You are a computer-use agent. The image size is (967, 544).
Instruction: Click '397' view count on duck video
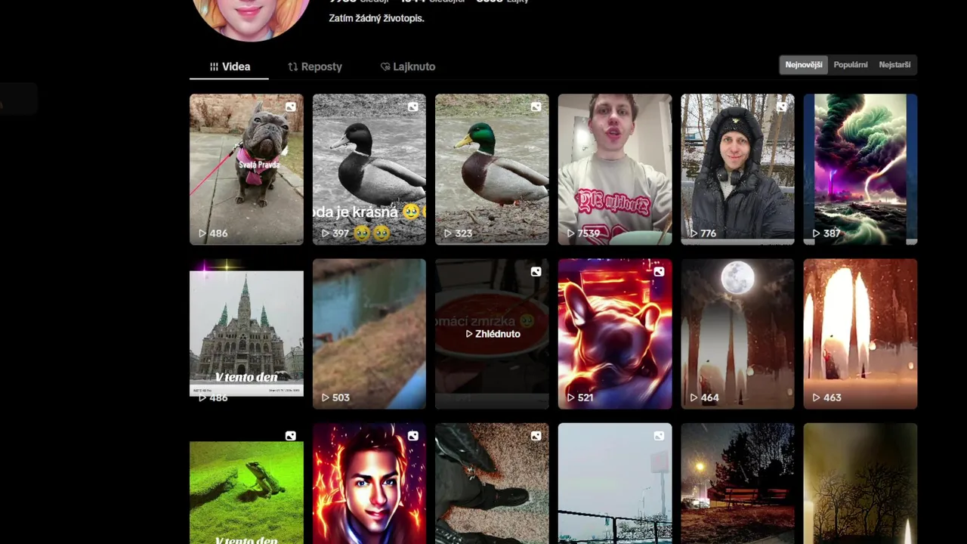341,233
